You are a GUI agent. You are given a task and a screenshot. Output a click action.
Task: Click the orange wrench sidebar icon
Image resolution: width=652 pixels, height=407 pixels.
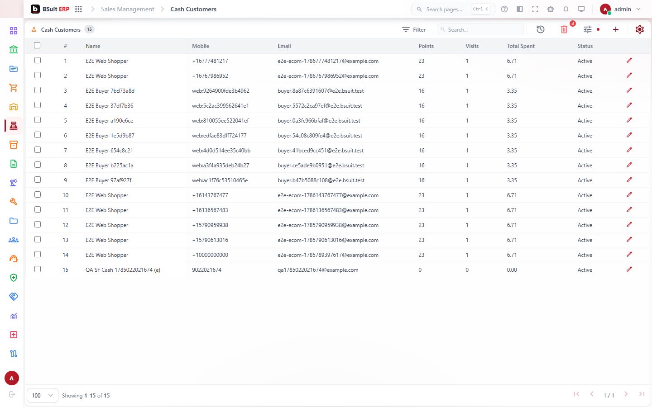point(14,202)
